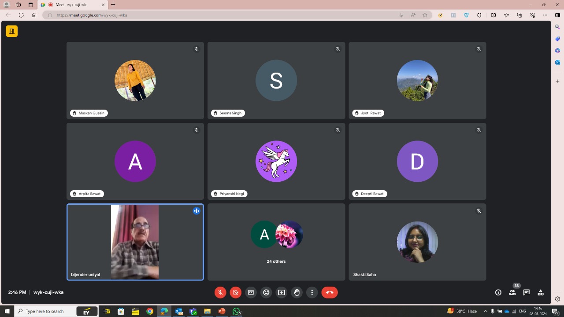Click the Meet browser tab
Viewport: 564px width, 317px height.
(x=73, y=5)
